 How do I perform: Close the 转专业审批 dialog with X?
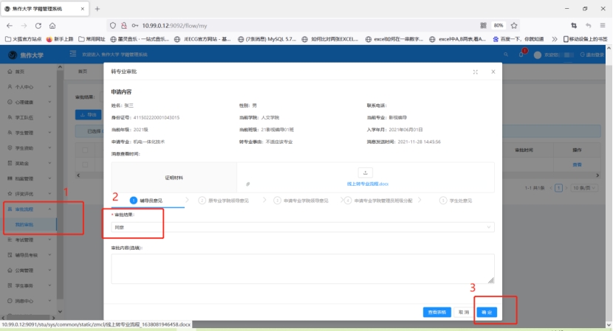[490, 72]
